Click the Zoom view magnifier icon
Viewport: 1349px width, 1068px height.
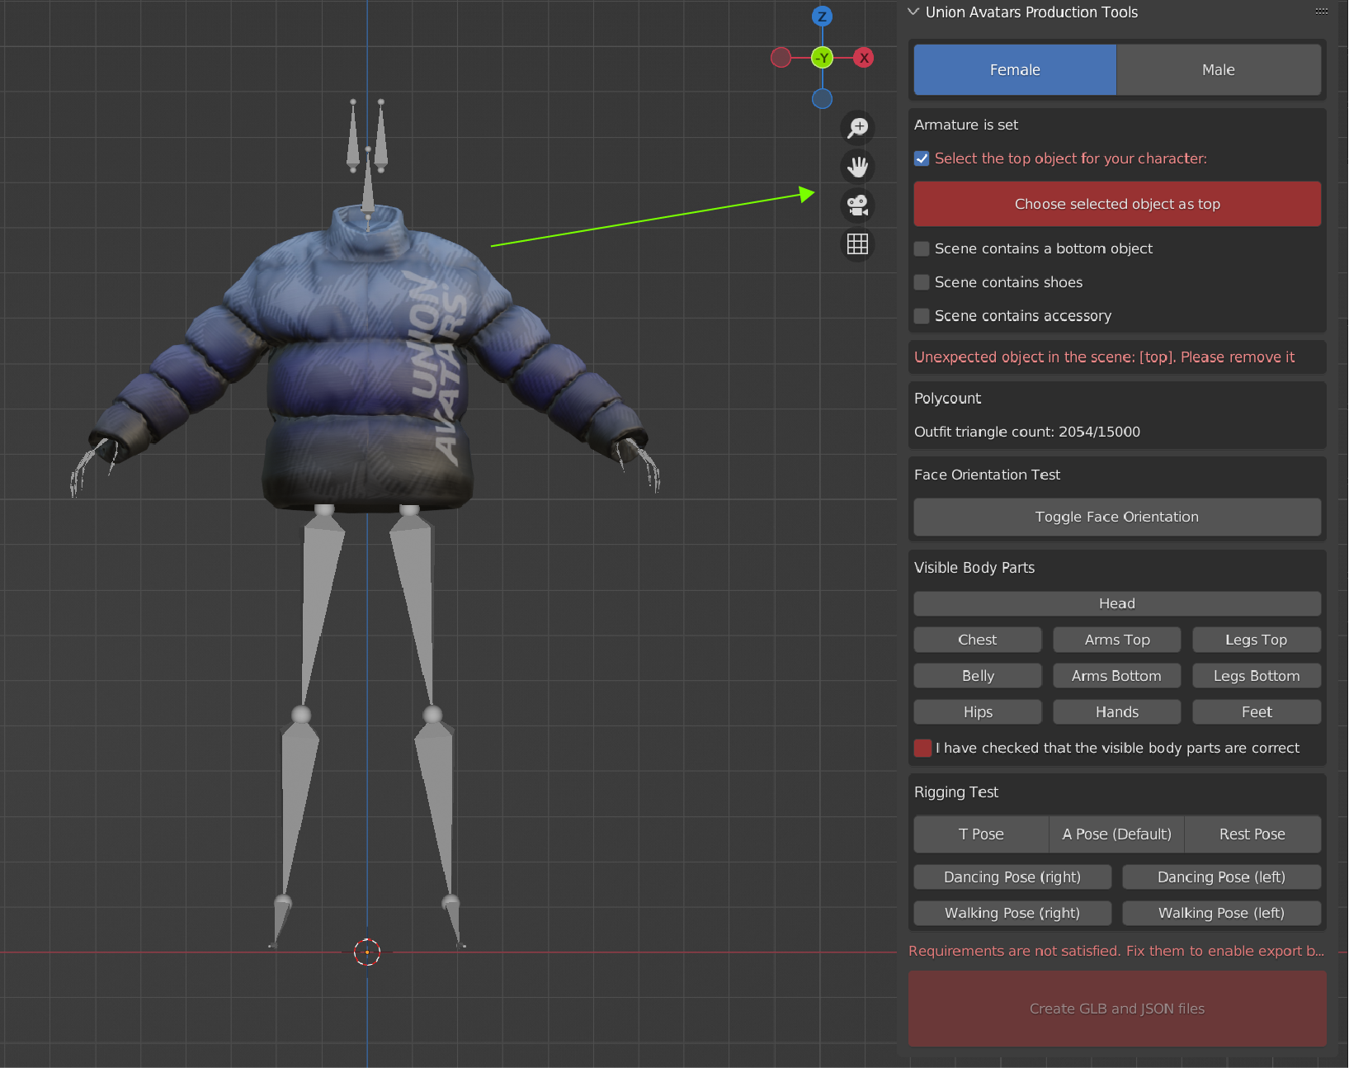[858, 128]
